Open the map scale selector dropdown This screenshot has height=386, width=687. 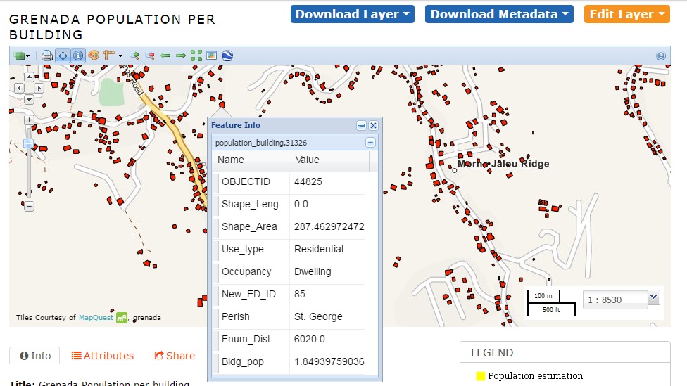click(654, 297)
